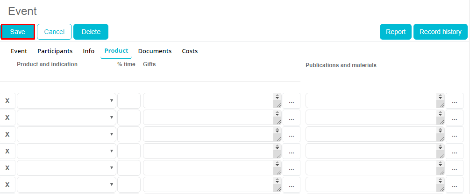Click the first row Gifts text area
The width and height of the screenshot is (470, 194).
(x=208, y=101)
